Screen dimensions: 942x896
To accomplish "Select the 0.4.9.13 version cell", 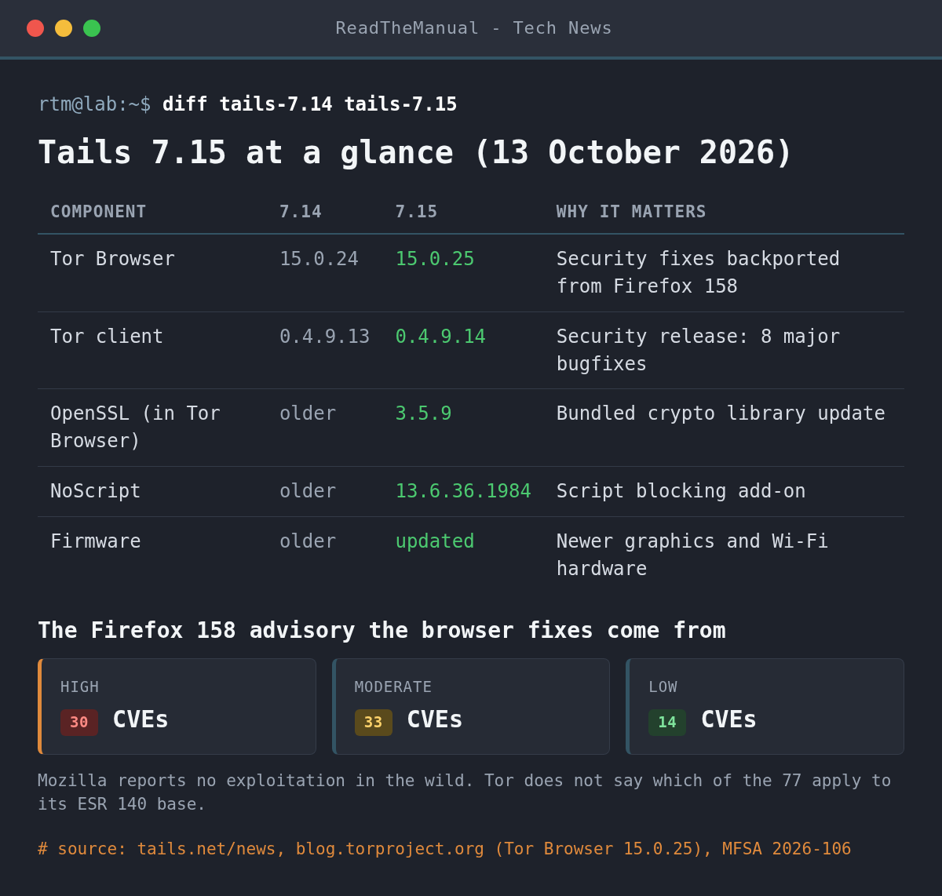I will click(x=324, y=337).
